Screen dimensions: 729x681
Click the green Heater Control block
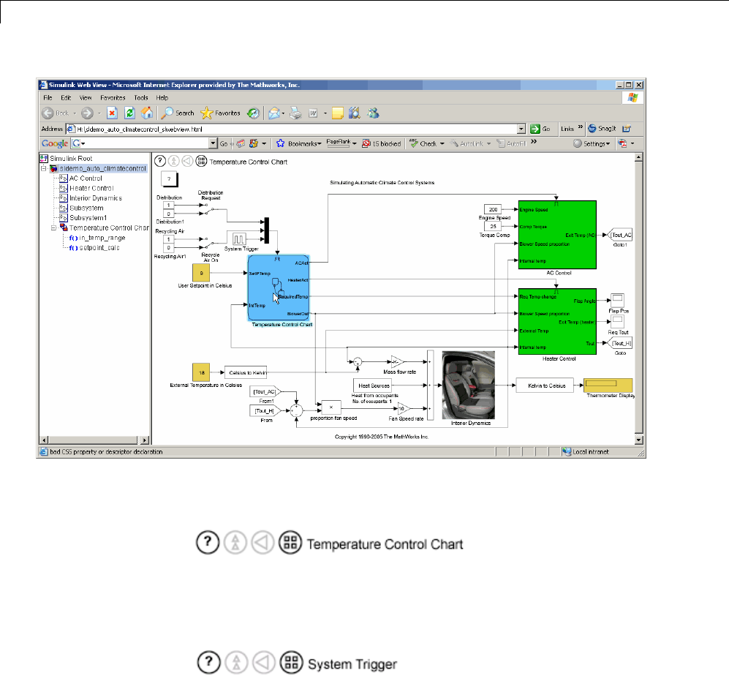pyautogui.click(x=557, y=321)
